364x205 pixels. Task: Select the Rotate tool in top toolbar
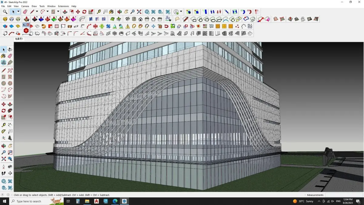pyautogui.click(x=84, y=12)
